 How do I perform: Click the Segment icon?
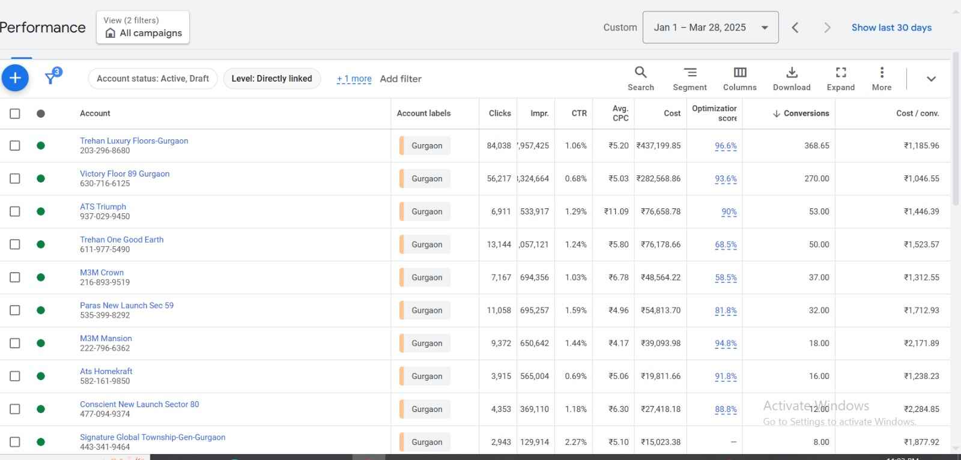pos(690,79)
